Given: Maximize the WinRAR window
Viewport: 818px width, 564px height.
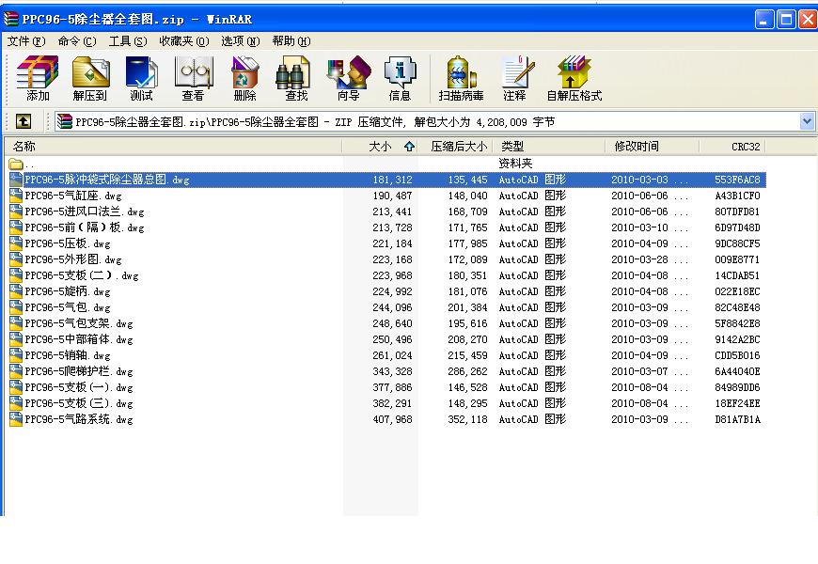Looking at the screenshot, I should (786, 20).
